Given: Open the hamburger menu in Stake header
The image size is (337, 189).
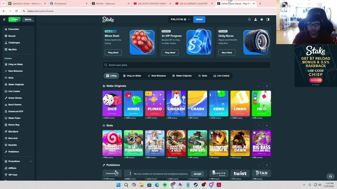Looking at the screenshot, I should click(x=4, y=19).
